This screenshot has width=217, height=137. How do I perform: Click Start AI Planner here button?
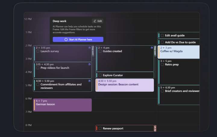(78, 39)
